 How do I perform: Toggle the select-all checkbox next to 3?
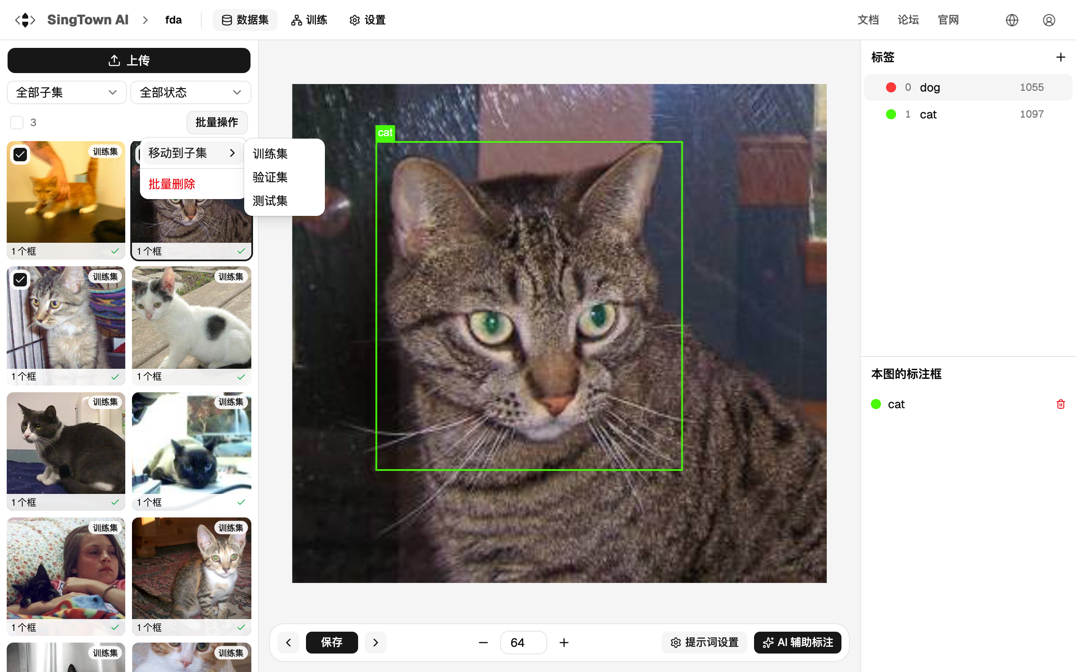[17, 123]
